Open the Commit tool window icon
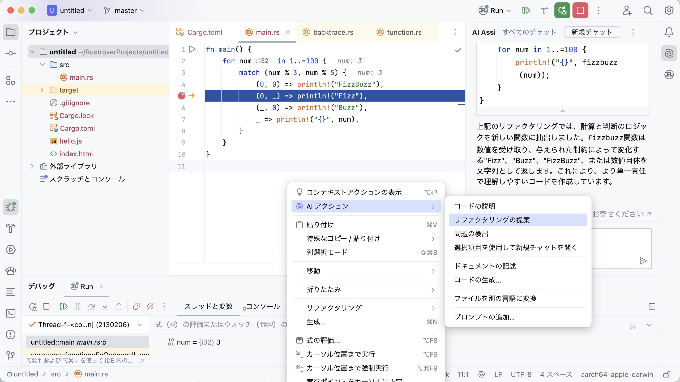The image size is (680, 382). (11, 53)
